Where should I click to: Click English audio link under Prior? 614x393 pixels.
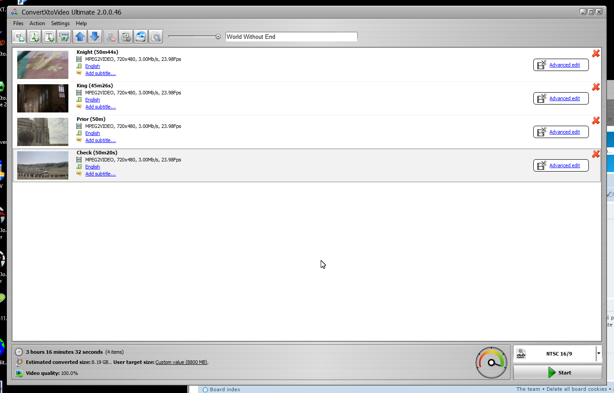[93, 133]
